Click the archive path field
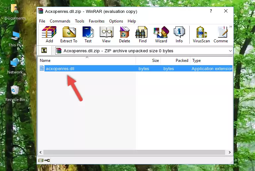 [144, 51]
